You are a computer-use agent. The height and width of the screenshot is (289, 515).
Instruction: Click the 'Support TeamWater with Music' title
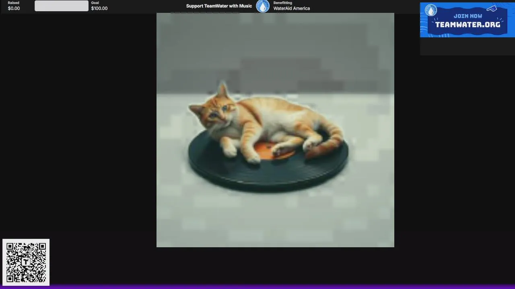(219, 6)
